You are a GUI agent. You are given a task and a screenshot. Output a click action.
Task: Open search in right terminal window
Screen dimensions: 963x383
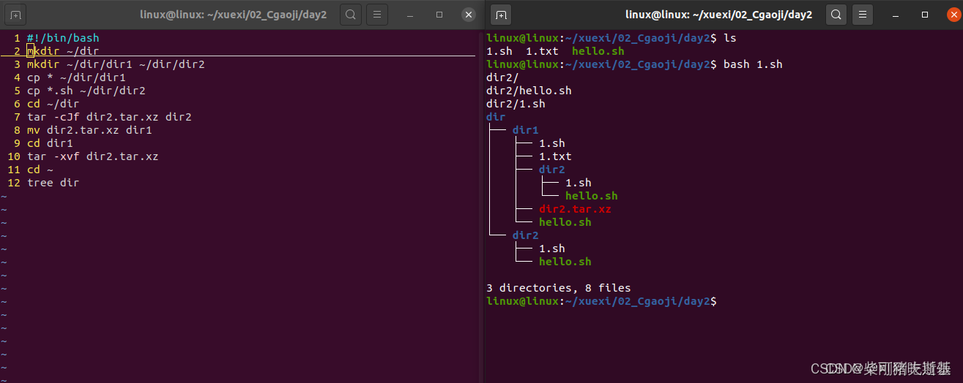836,15
